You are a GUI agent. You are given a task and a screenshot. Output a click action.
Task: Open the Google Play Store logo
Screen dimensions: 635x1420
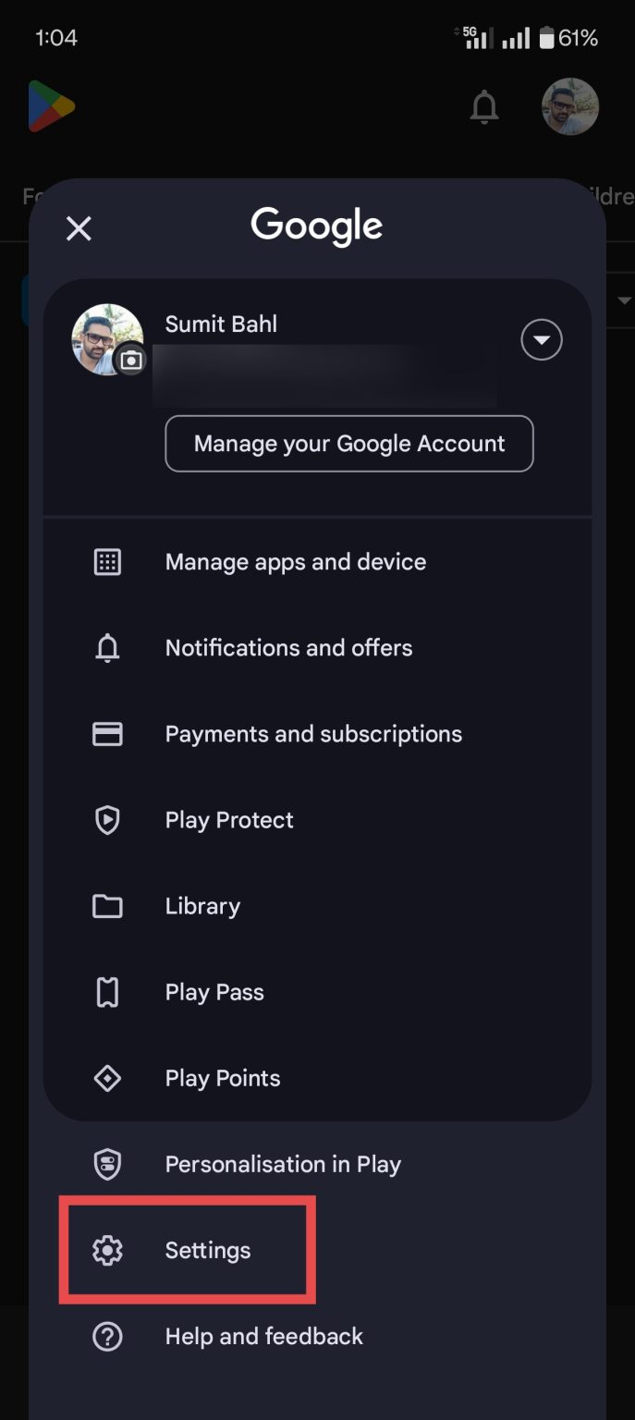51,106
